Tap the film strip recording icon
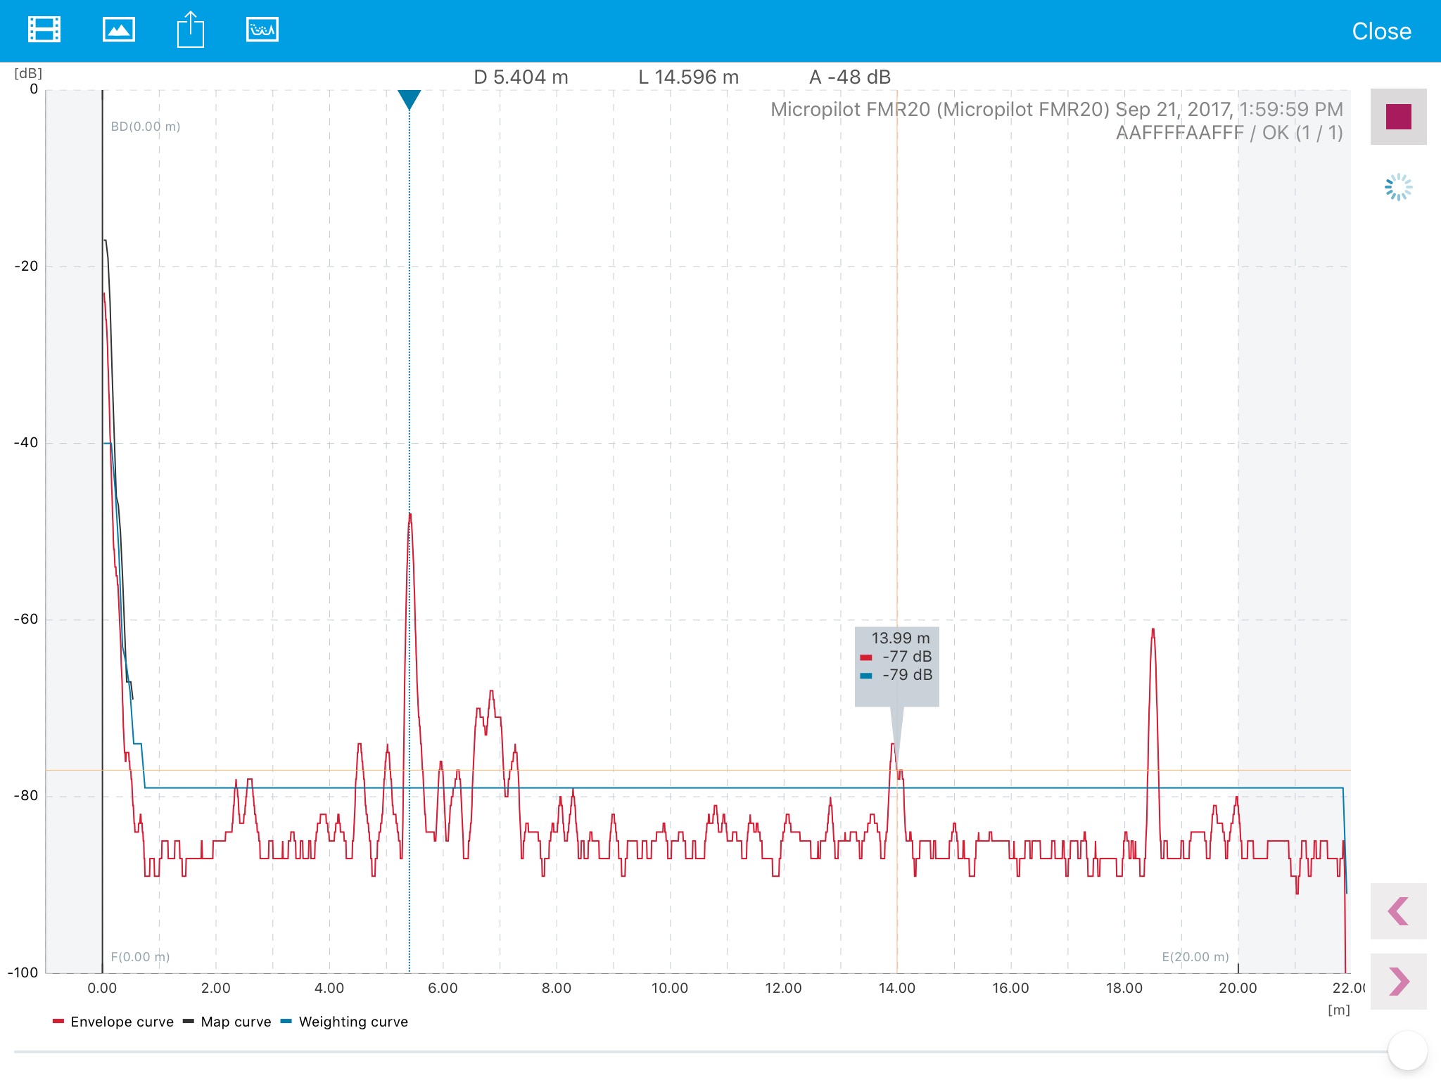 (44, 30)
